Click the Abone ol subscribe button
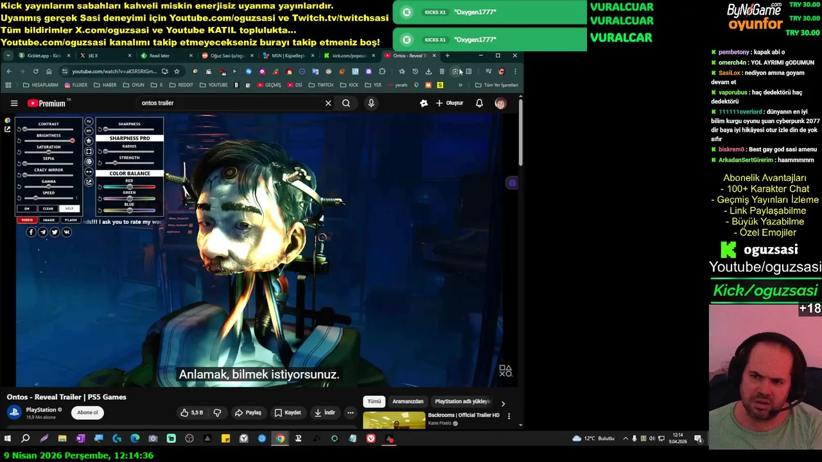 tap(87, 413)
